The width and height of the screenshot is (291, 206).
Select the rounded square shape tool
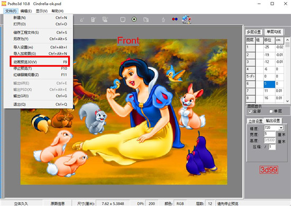123,20
